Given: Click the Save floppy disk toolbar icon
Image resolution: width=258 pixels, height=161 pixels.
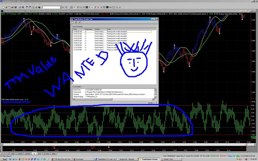Looking at the screenshot, I should tap(16, 7).
